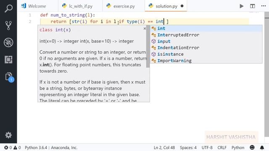Split the editor right
This screenshot has height=151, width=269.
(x=252, y=6)
